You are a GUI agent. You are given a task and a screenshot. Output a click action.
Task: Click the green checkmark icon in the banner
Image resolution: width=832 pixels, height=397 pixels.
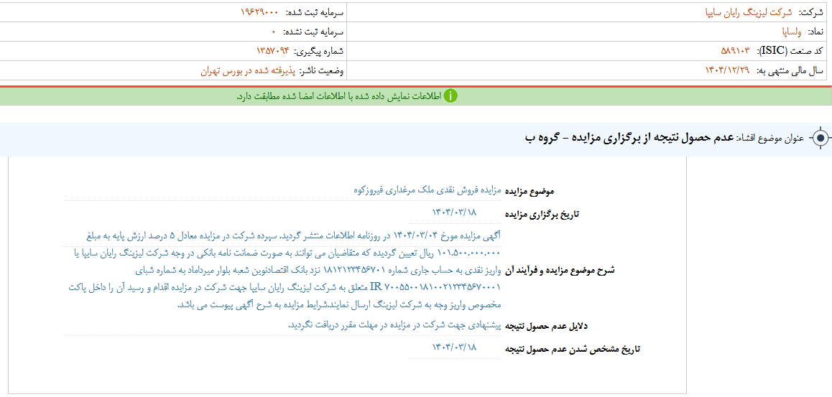[x=450, y=96]
